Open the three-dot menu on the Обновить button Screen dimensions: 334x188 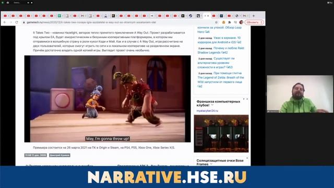point(261,22)
